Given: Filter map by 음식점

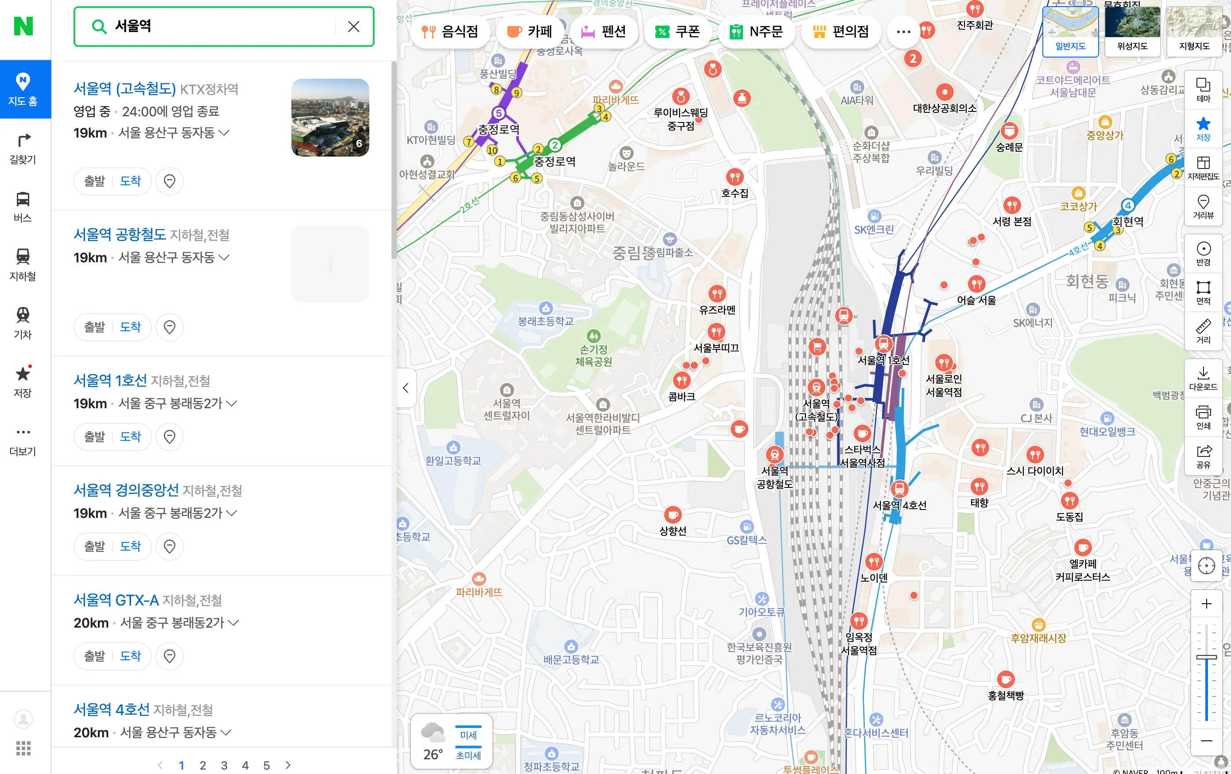Looking at the screenshot, I should 450,32.
